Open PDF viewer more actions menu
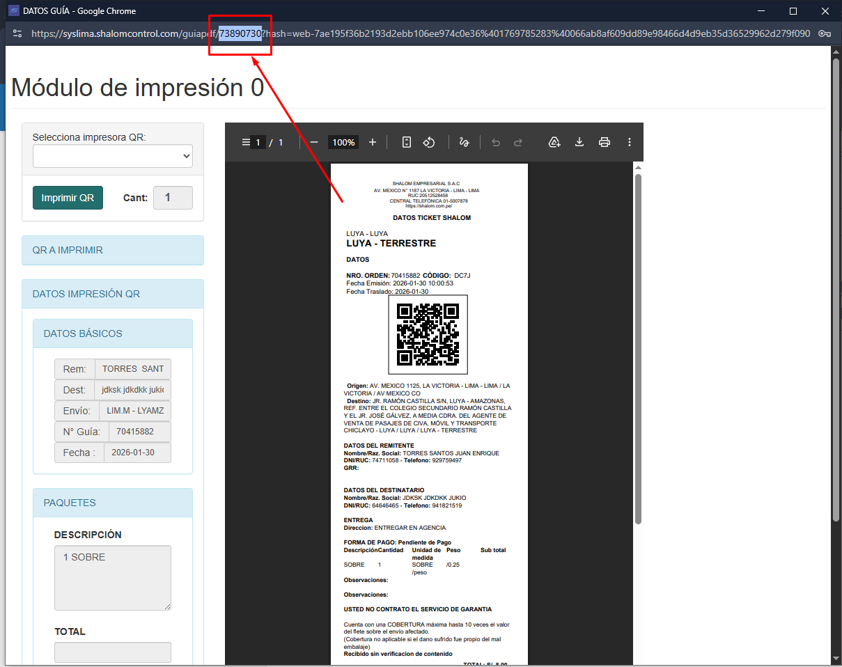This screenshot has width=842, height=667. [630, 142]
